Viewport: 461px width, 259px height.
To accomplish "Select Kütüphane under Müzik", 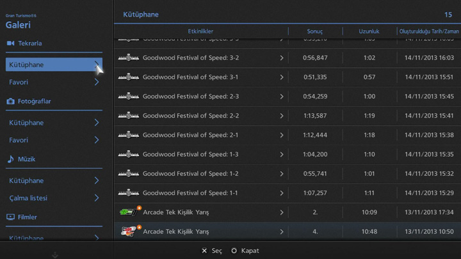I will point(27,181).
